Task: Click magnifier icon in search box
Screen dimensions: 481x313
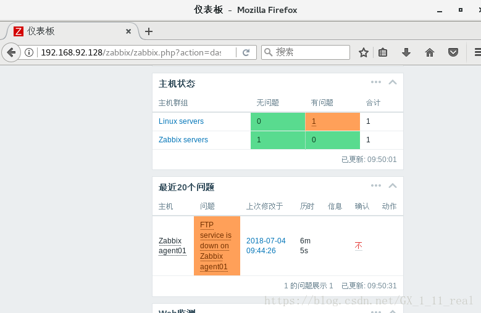Action: [268, 52]
